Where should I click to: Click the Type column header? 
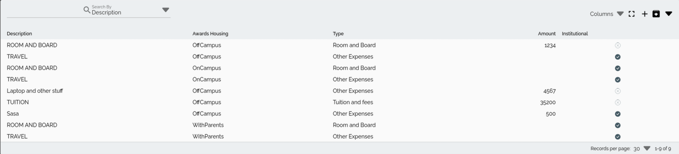[338, 33]
